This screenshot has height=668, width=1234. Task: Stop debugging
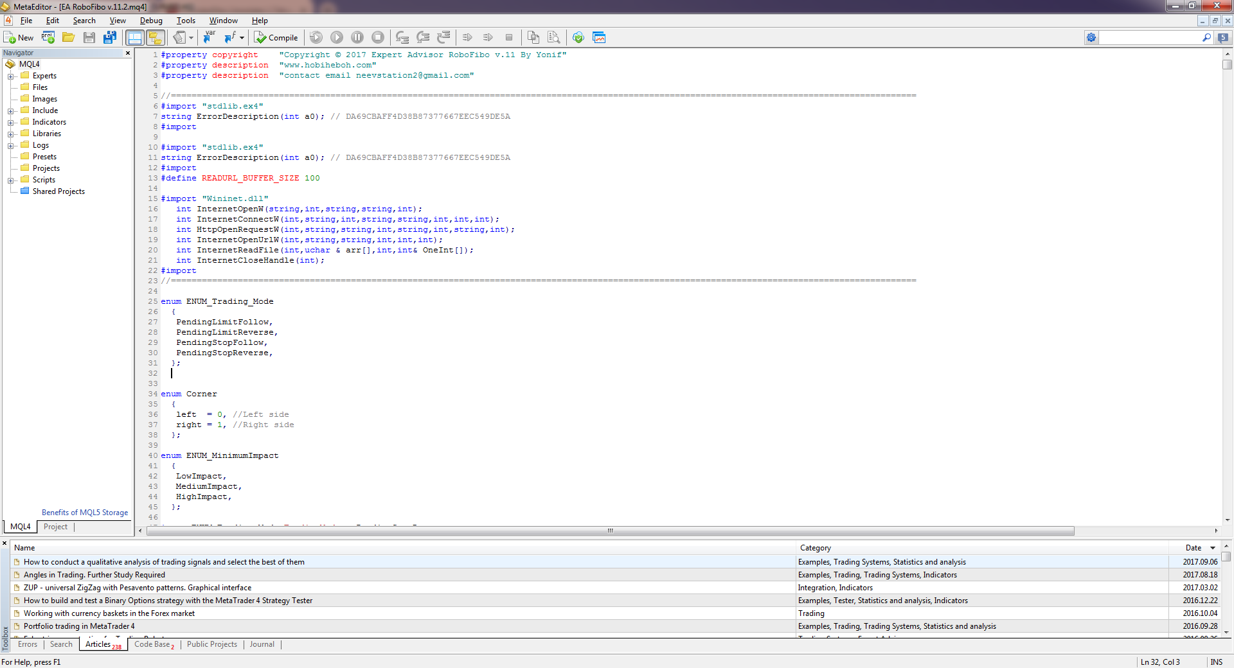click(378, 37)
